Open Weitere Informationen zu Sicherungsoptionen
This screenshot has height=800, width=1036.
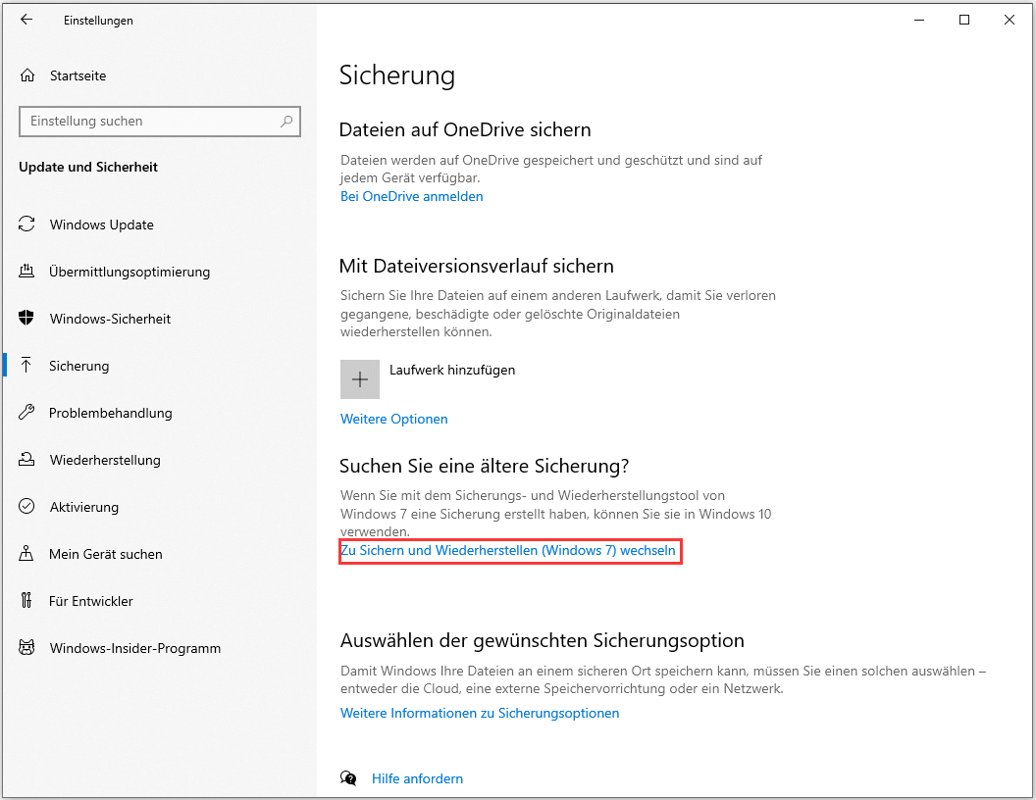point(479,713)
